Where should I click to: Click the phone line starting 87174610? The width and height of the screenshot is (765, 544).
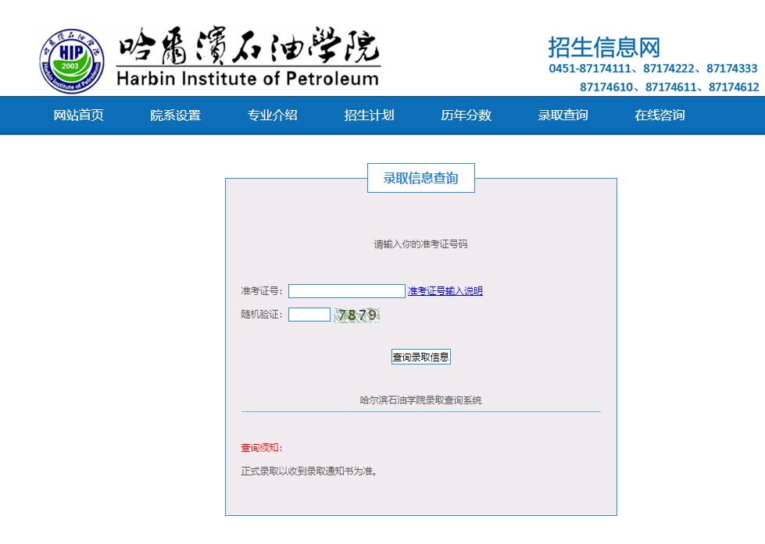669,87
